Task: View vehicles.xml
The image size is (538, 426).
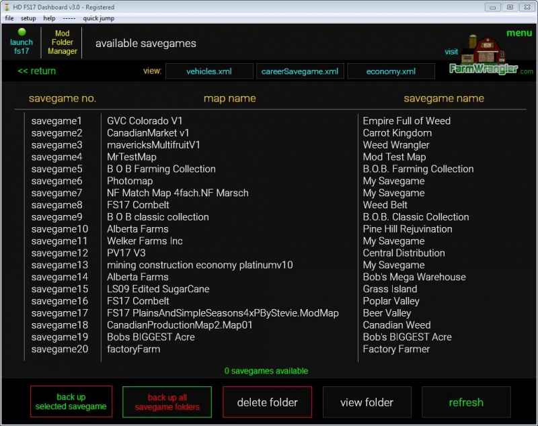Action: pyautogui.click(x=209, y=71)
